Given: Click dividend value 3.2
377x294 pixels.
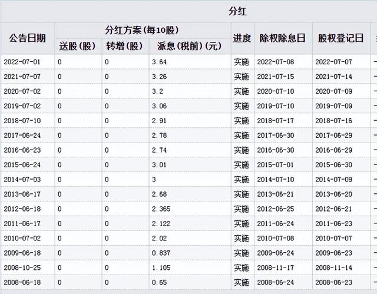Looking at the screenshot, I should (x=157, y=91).
